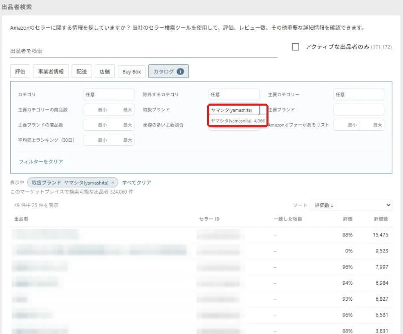Click the 93% rating value
This screenshot has height=334, width=403.
point(348,299)
